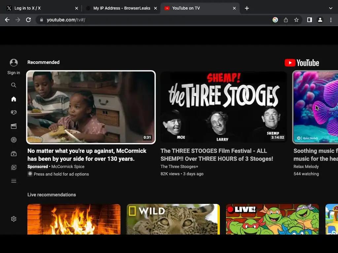This screenshot has width=338, height=253.
Task: Open Chrome profile icon
Action: [320, 20]
